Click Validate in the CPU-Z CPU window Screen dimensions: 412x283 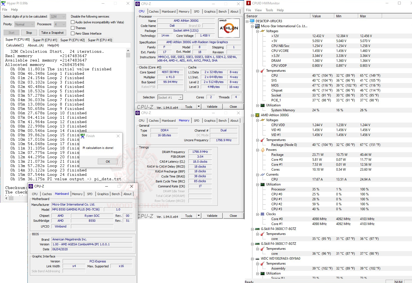(x=212, y=107)
